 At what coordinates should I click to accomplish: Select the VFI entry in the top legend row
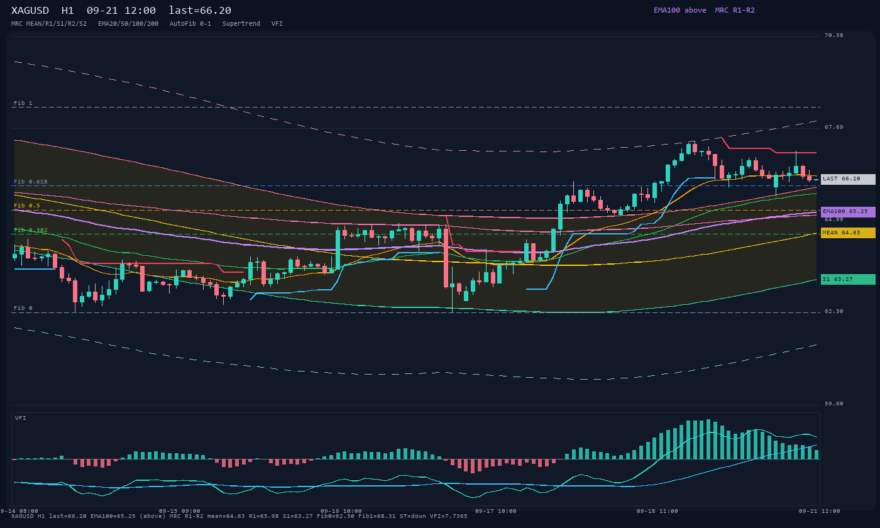click(x=277, y=24)
